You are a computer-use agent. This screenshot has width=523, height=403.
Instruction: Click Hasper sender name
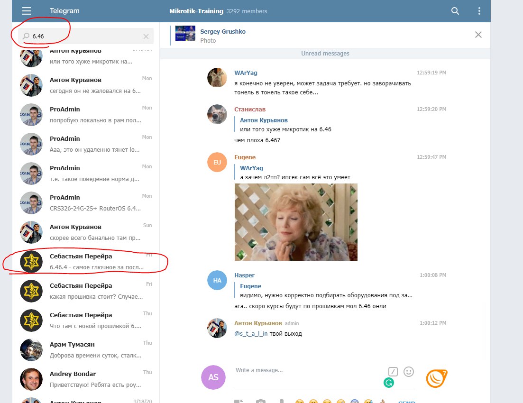point(244,275)
